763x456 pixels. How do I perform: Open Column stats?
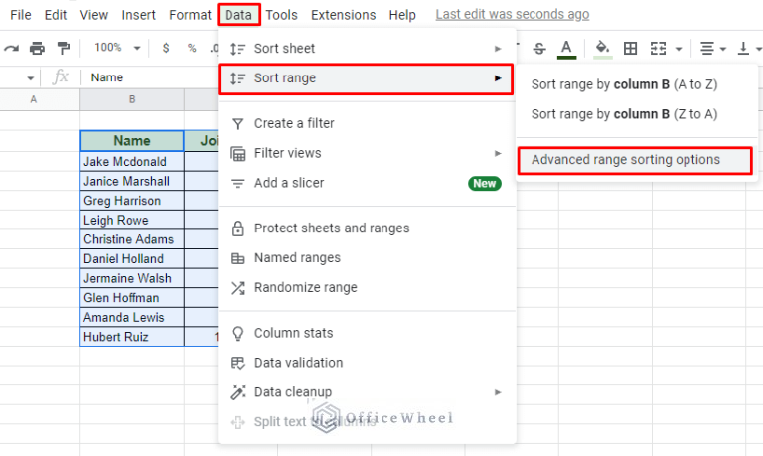[x=367, y=333]
